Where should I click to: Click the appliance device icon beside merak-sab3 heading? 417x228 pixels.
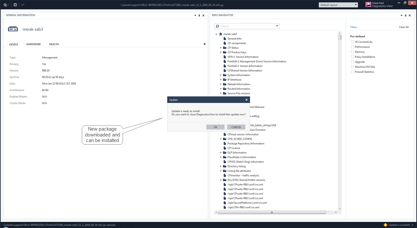click(13, 29)
